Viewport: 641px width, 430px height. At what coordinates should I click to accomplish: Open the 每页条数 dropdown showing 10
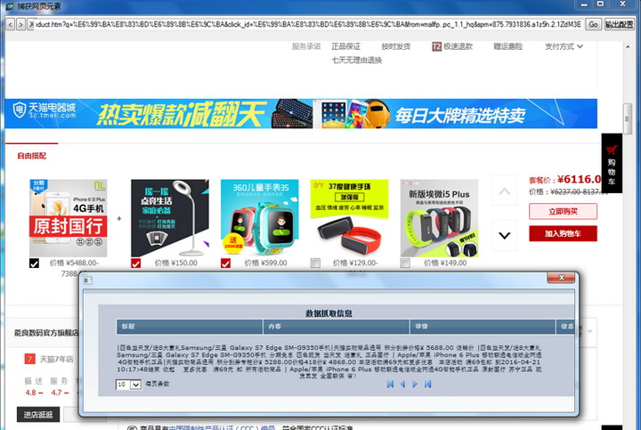tap(128, 385)
